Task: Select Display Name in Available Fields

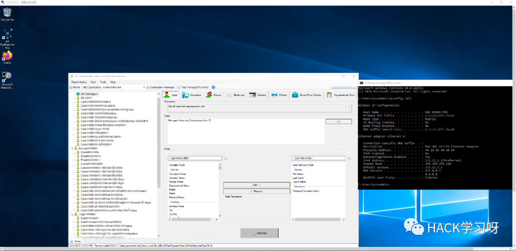Action: point(176,182)
